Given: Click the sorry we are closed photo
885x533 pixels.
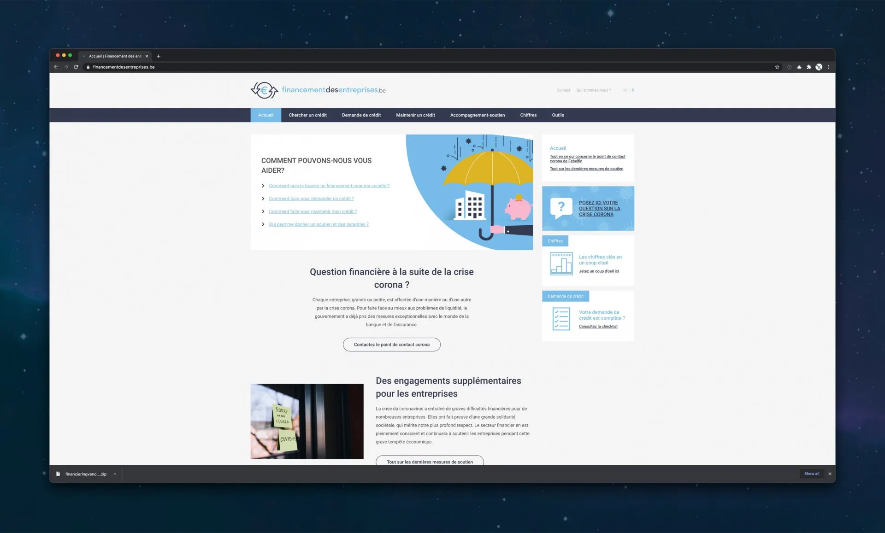Looking at the screenshot, I should [307, 421].
